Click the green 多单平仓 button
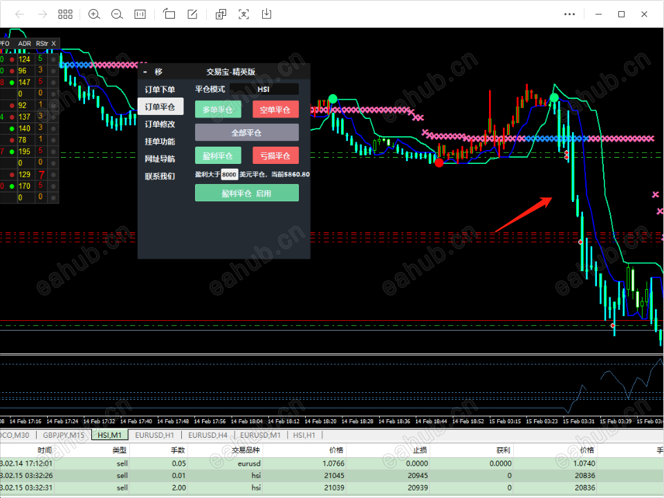 coord(218,110)
